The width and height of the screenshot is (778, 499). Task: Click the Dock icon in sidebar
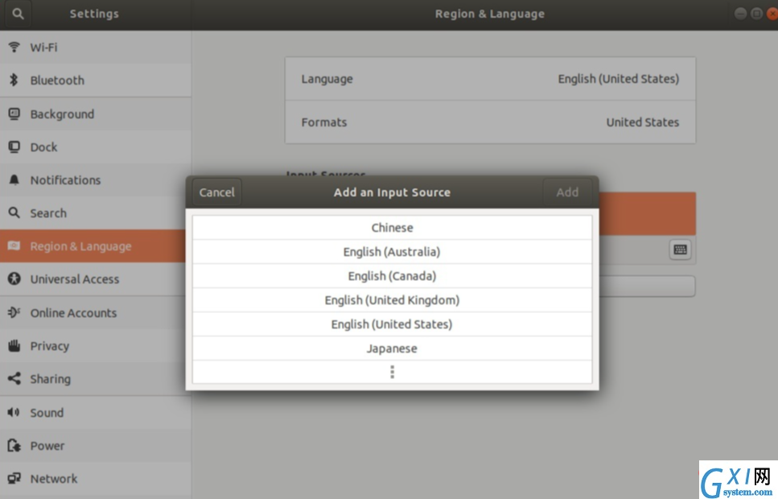(14, 147)
